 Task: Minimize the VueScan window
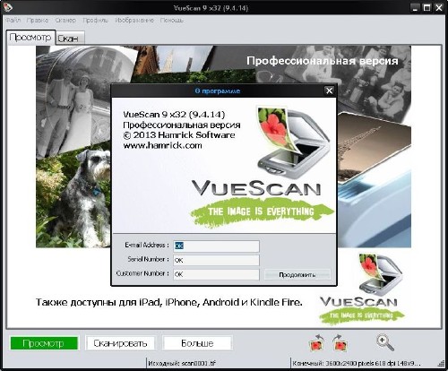point(415,8)
